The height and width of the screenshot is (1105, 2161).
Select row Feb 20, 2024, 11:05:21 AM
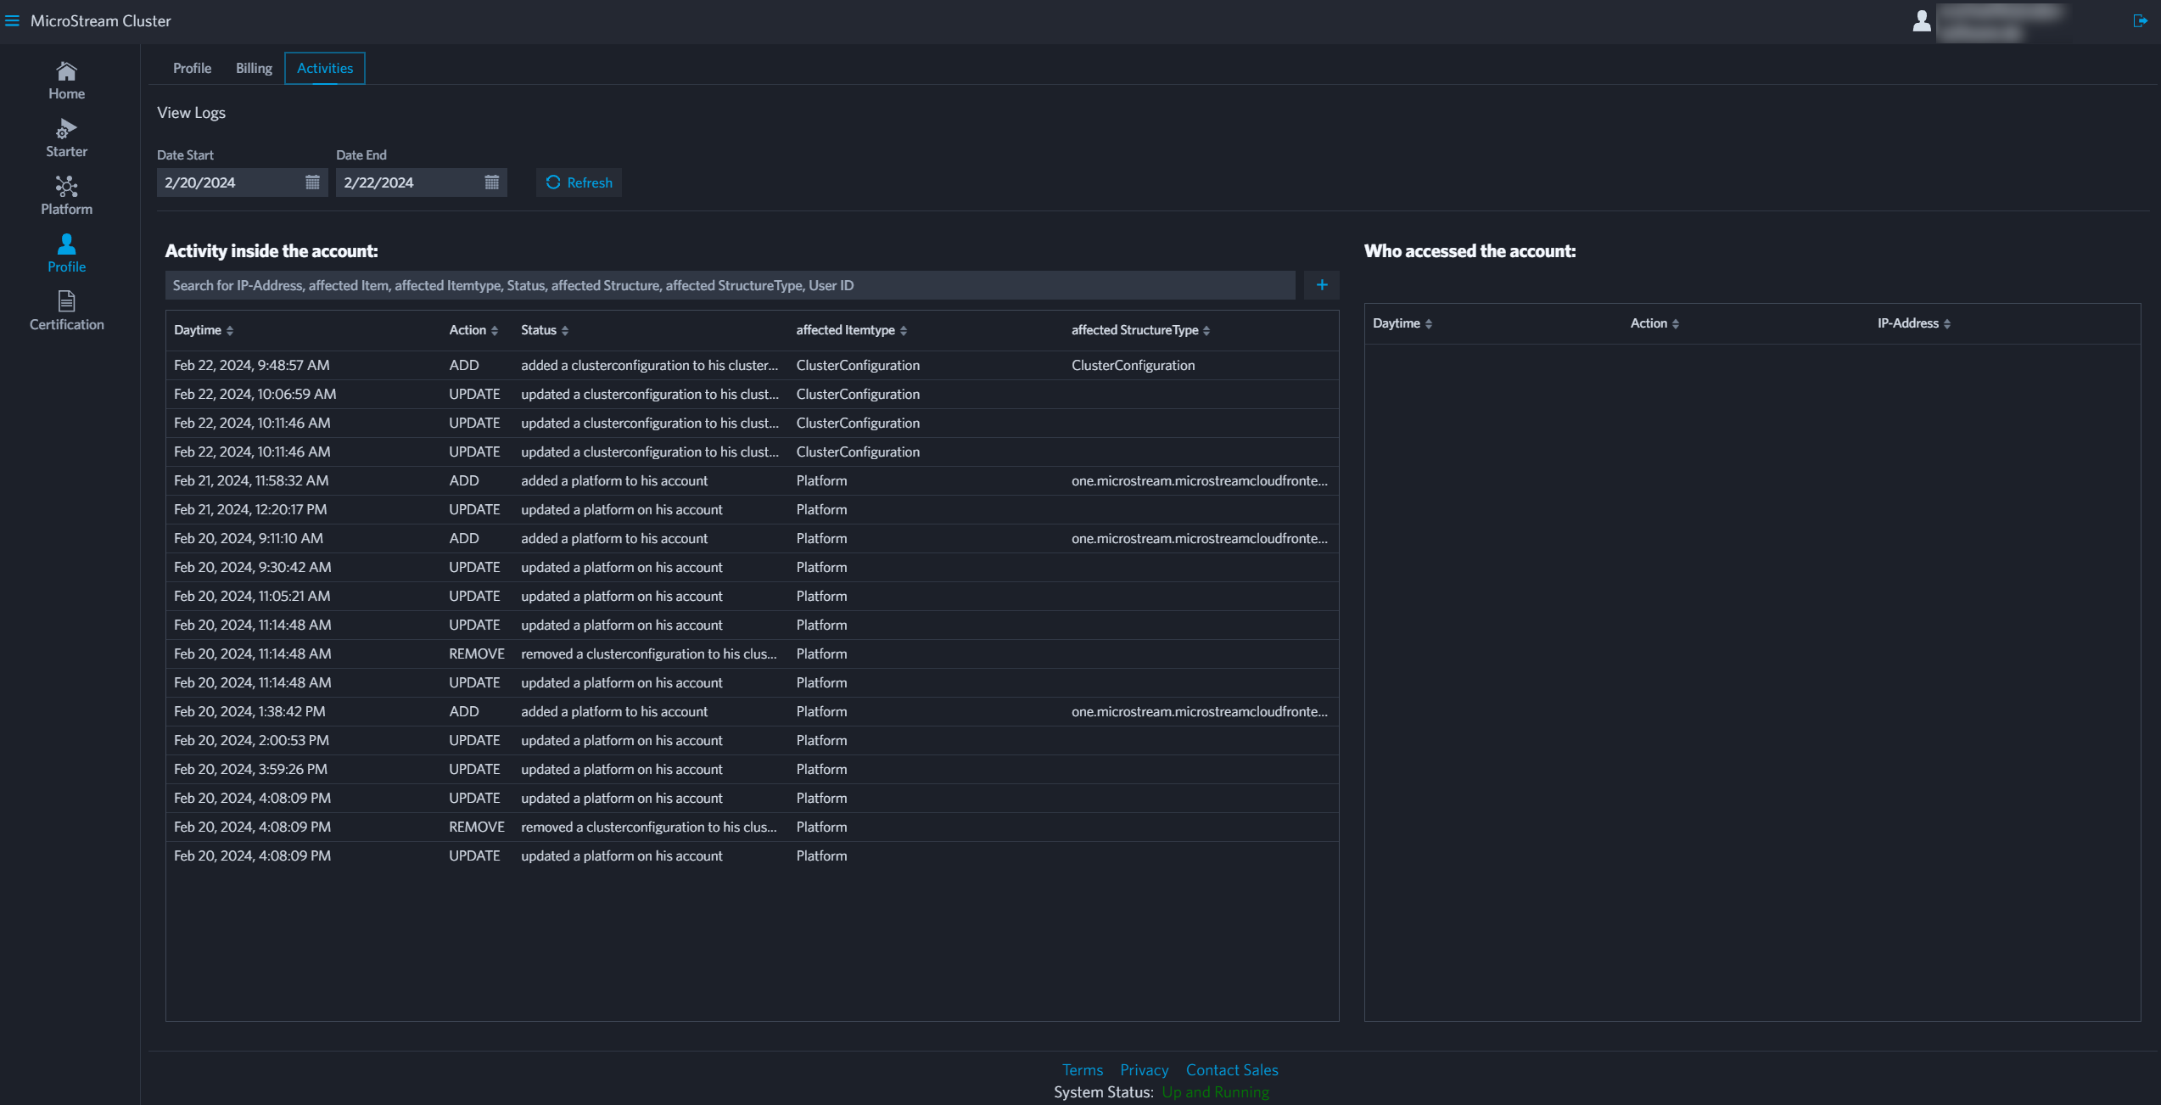coord(752,596)
